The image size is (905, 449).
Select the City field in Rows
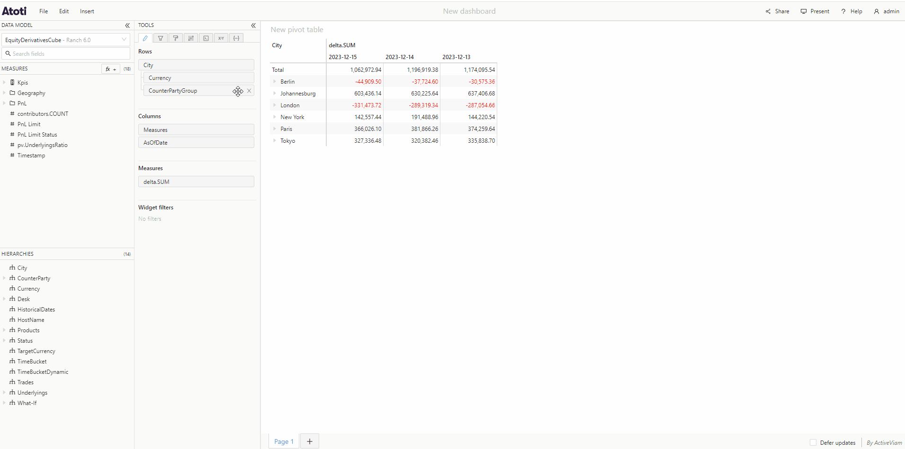196,65
